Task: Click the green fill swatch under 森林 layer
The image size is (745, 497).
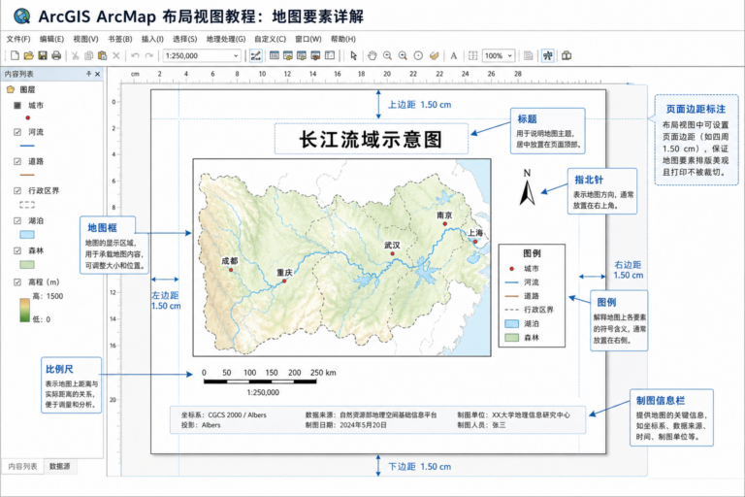Action: [27, 264]
